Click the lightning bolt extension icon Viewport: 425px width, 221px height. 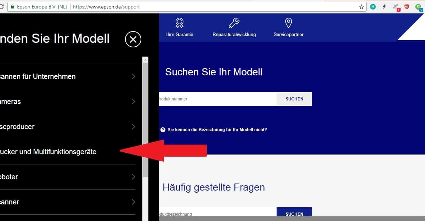click(384, 7)
